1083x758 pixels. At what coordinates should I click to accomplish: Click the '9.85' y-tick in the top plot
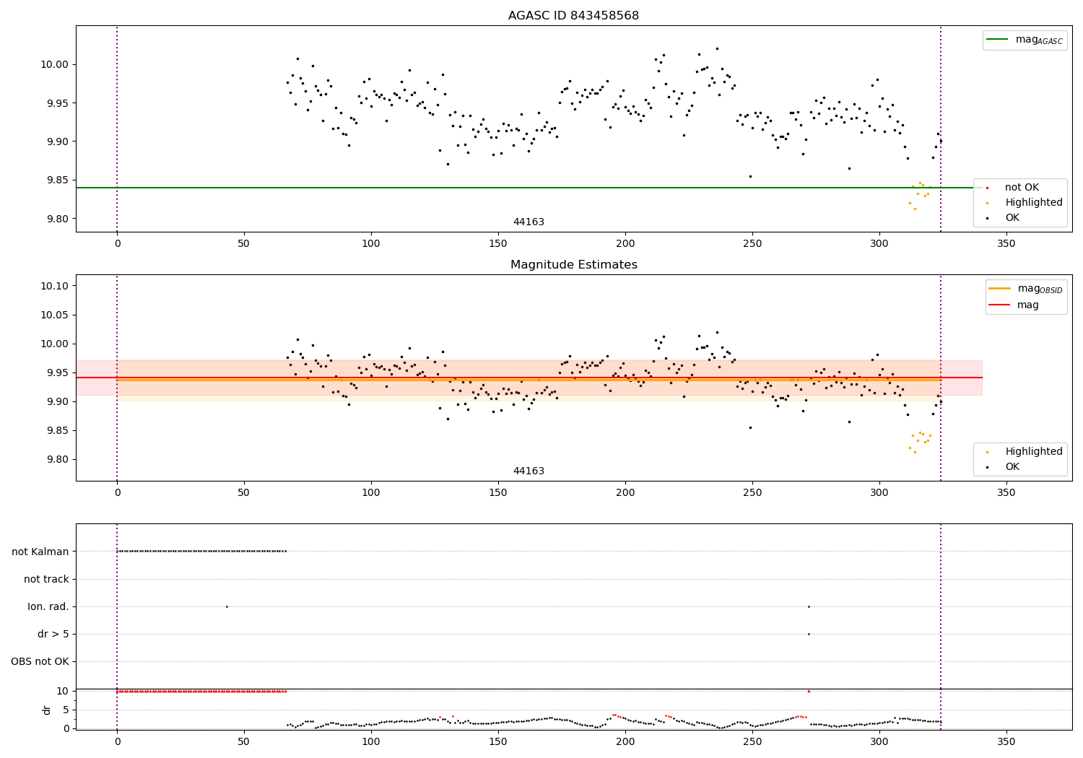click(x=59, y=180)
